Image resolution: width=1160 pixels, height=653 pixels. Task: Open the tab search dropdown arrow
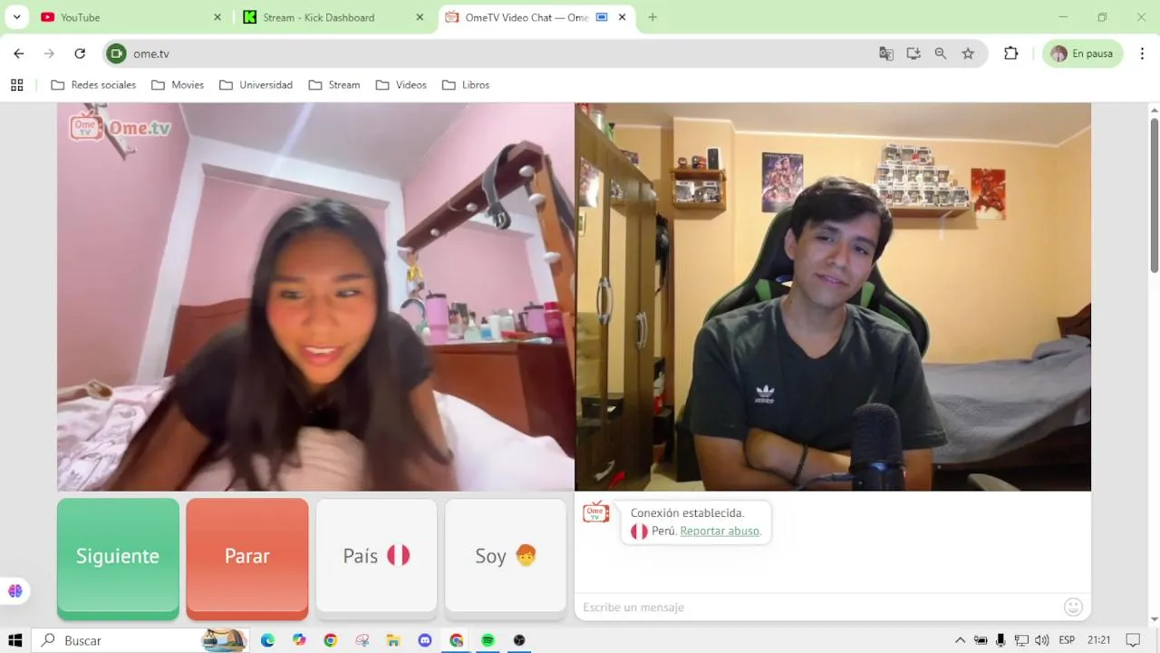point(16,17)
